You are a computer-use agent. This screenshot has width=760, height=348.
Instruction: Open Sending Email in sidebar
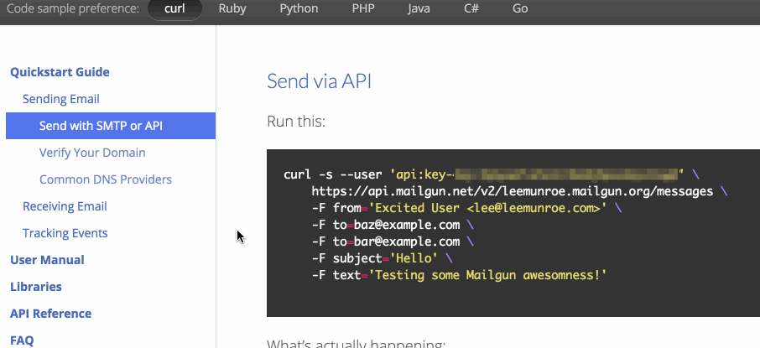pos(61,99)
